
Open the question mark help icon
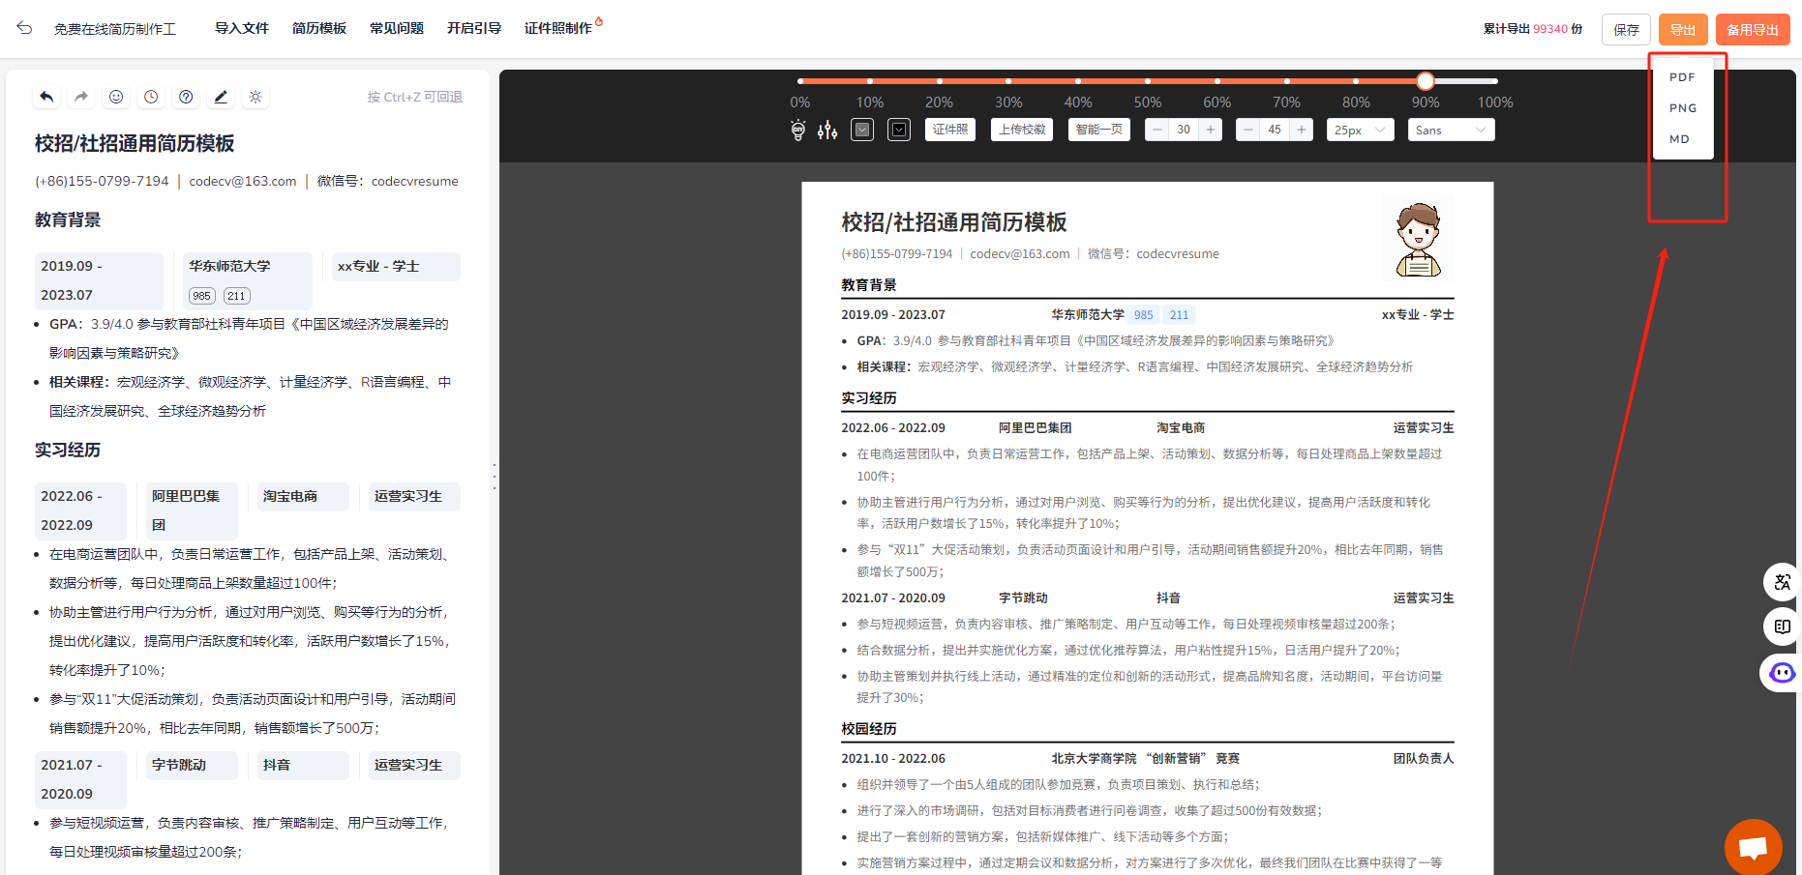(x=186, y=97)
